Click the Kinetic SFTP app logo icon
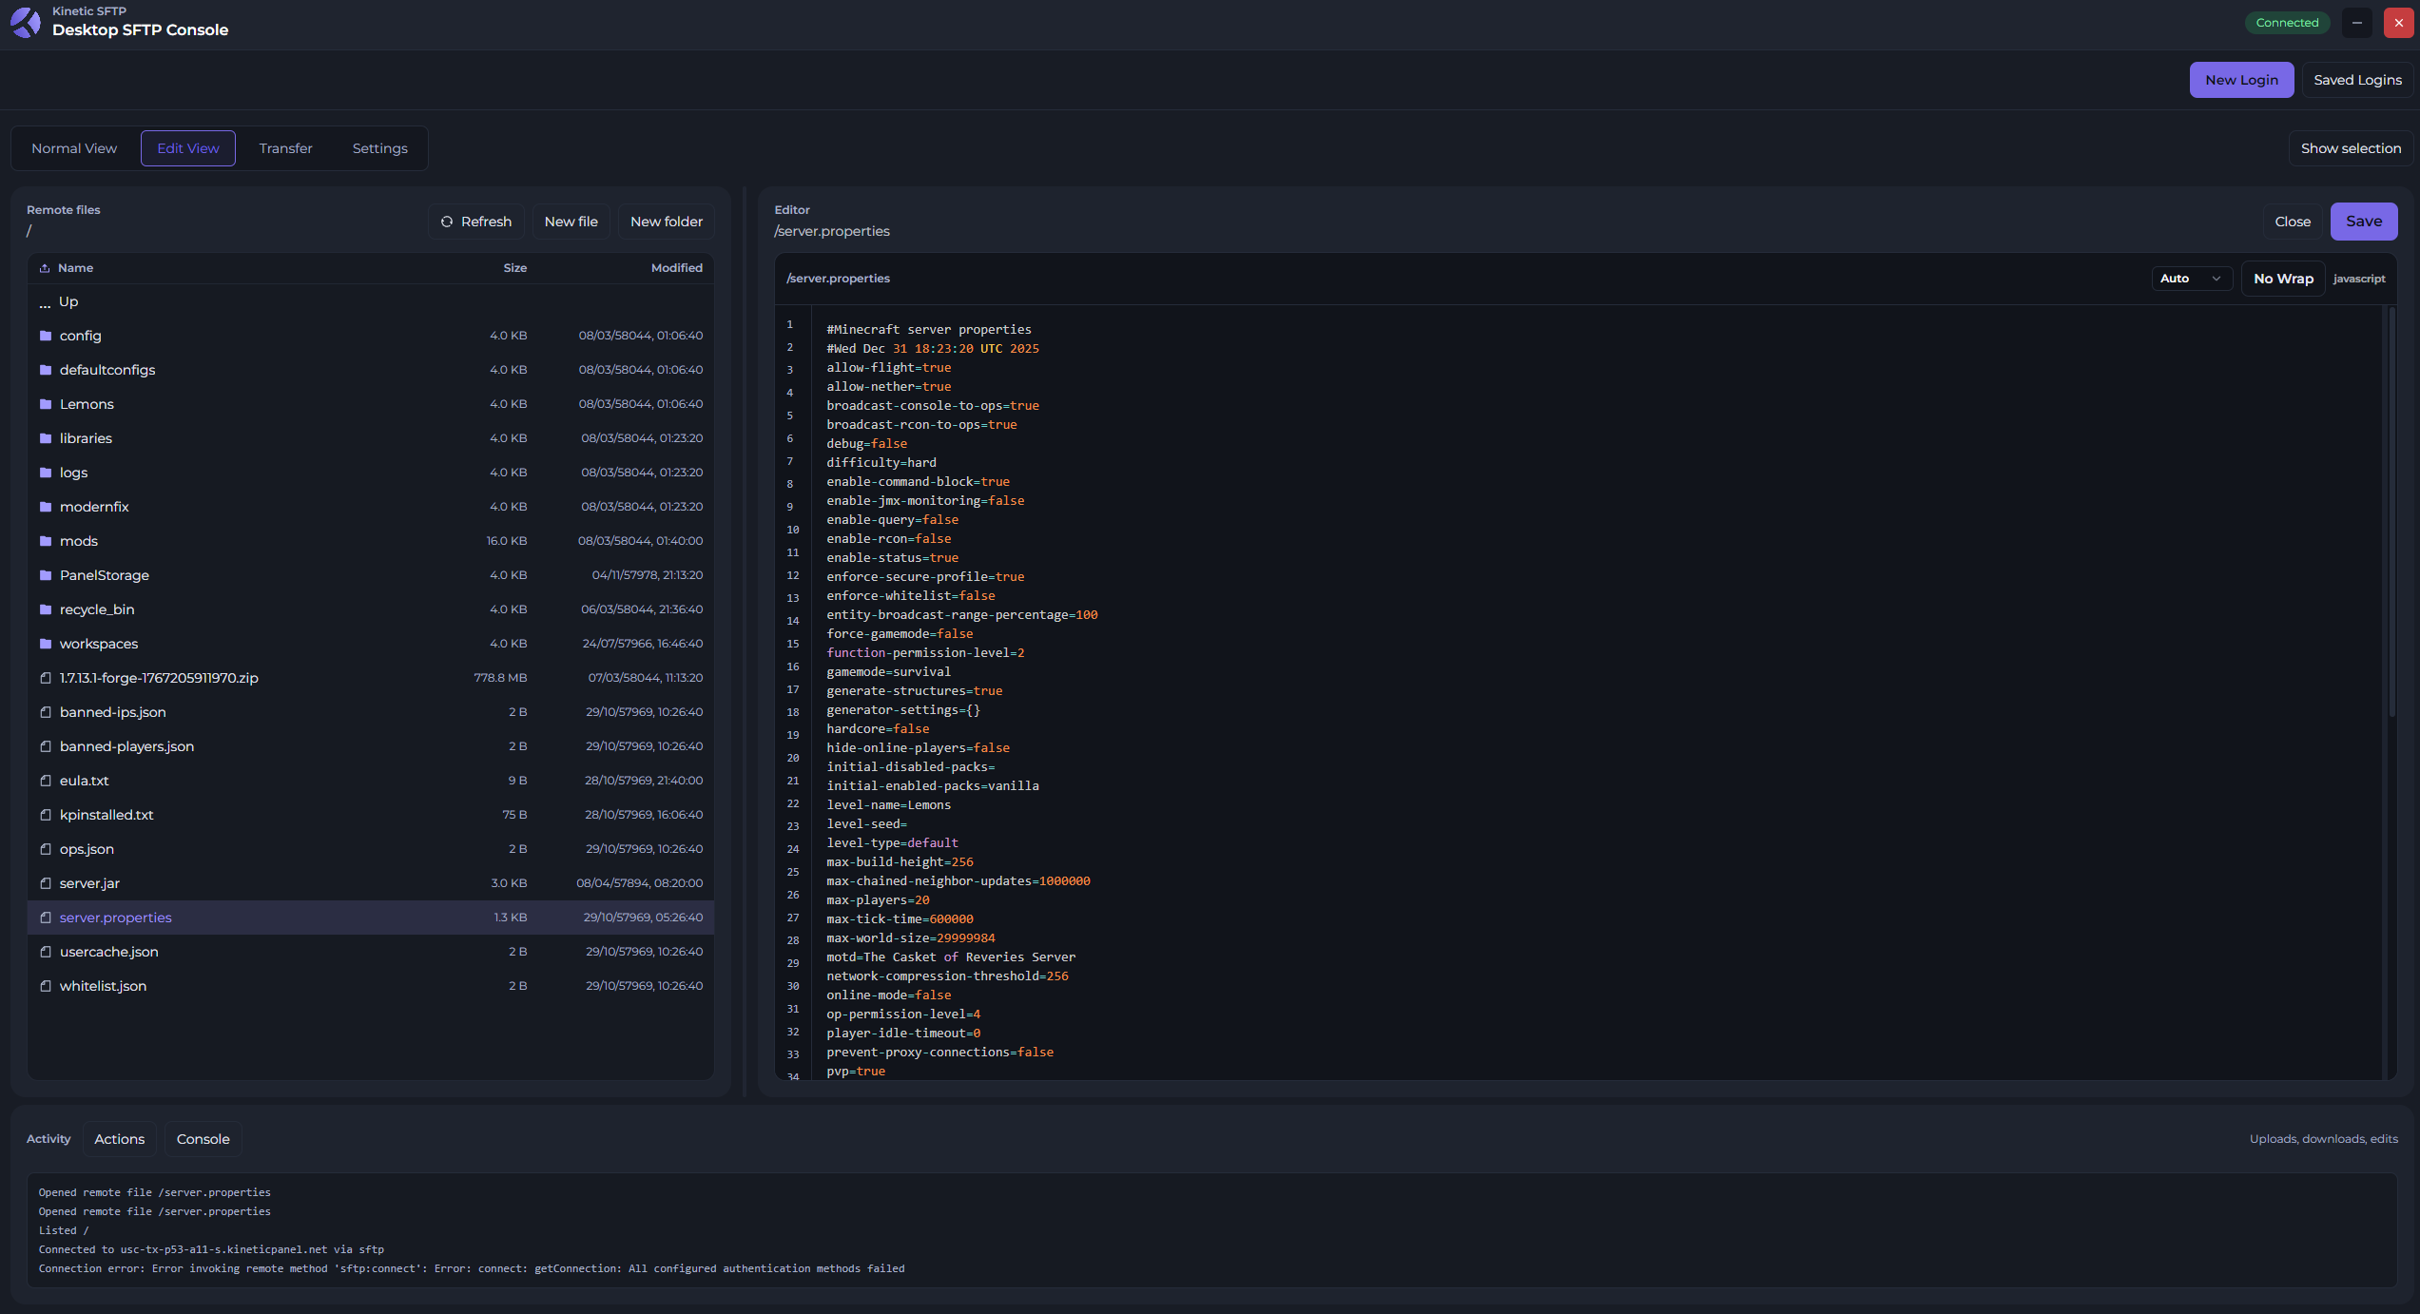This screenshot has width=2420, height=1314. pos(25,22)
